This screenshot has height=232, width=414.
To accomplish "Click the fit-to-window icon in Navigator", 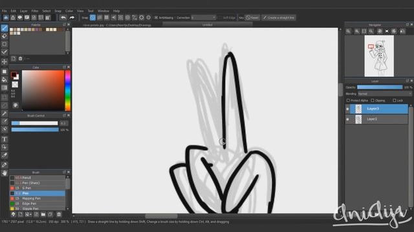I will (x=364, y=32).
